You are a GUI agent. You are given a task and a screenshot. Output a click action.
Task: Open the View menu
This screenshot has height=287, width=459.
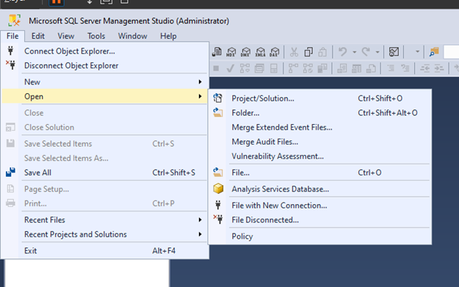(66, 36)
